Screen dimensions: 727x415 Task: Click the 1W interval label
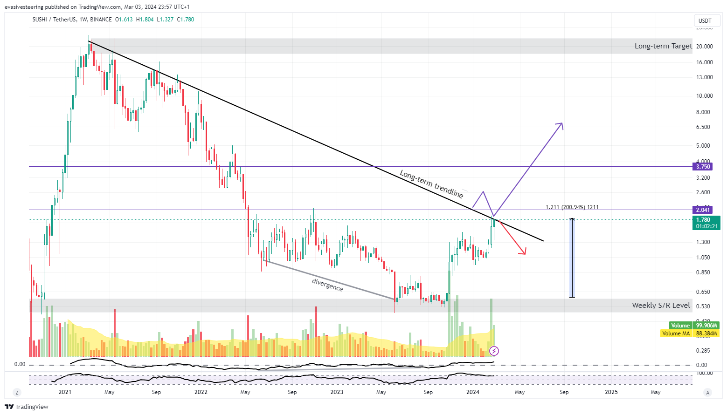pyautogui.click(x=83, y=20)
